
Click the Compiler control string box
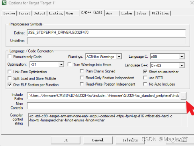(x=108, y=120)
